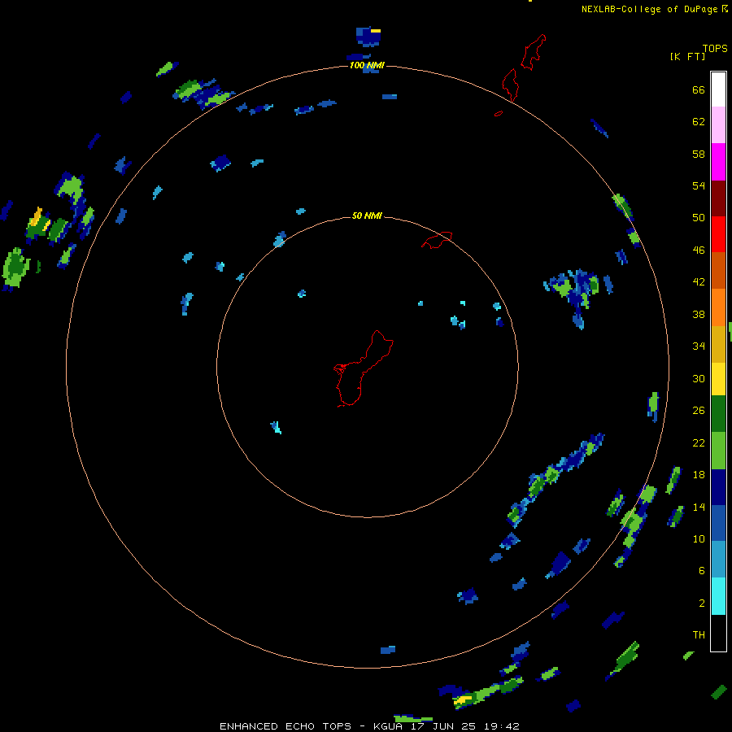
Task: Select the "54" scale value
Action: (x=699, y=185)
